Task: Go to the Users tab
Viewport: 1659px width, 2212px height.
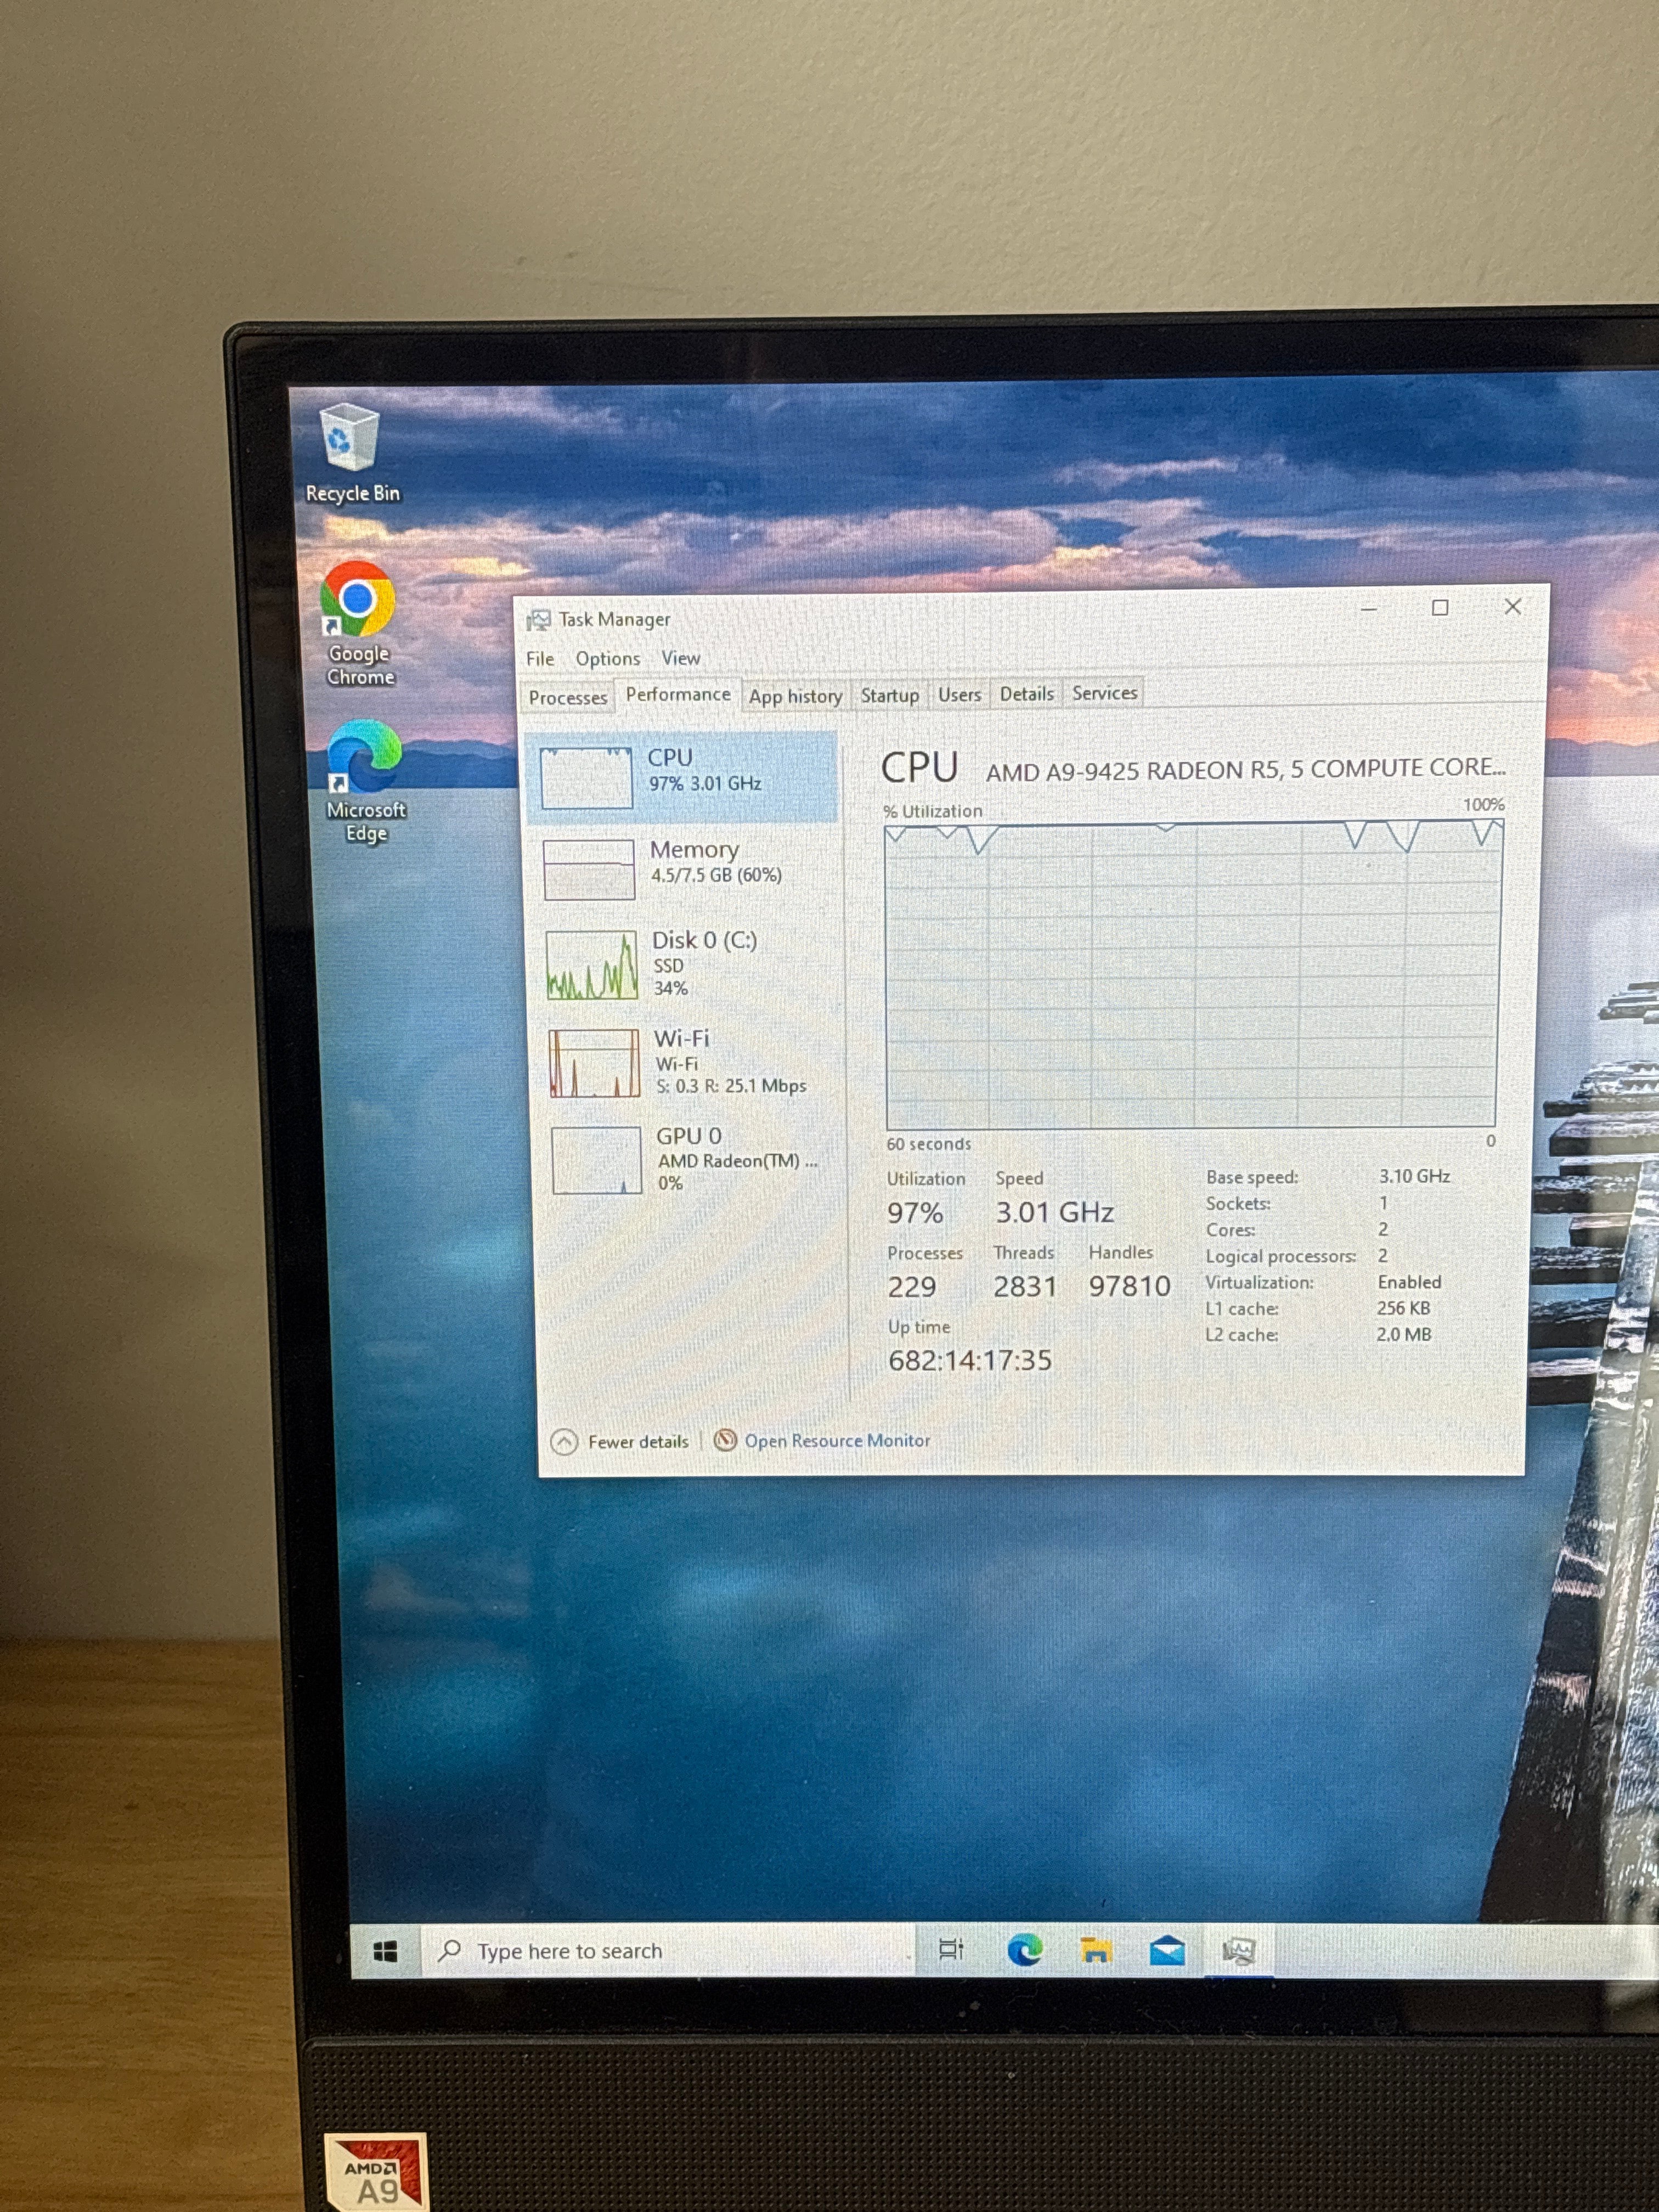Action: 959,694
